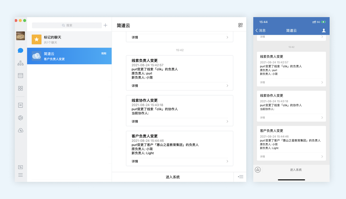
Task: Click the chevron on the 线索负责人变更 desktop card
Action: tap(227, 86)
